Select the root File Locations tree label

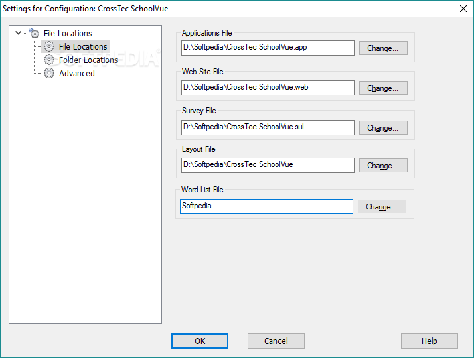coord(68,33)
